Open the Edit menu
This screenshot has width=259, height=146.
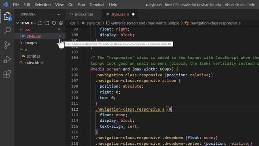(x=27, y=5)
